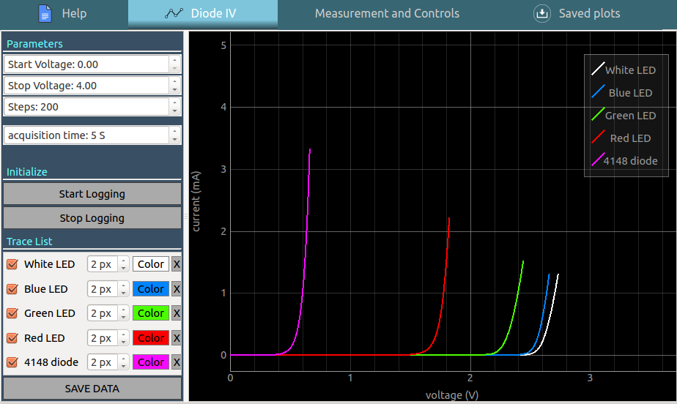The height and width of the screenshot is (404, 677).
Task: Change Blue LED line width spinner
Action: (123, 289)
